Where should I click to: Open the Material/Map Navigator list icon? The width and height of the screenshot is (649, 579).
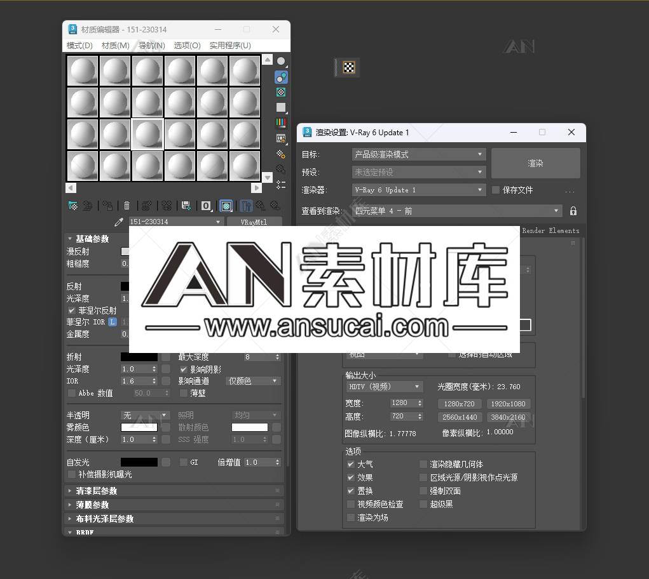[x=281, y=185]
